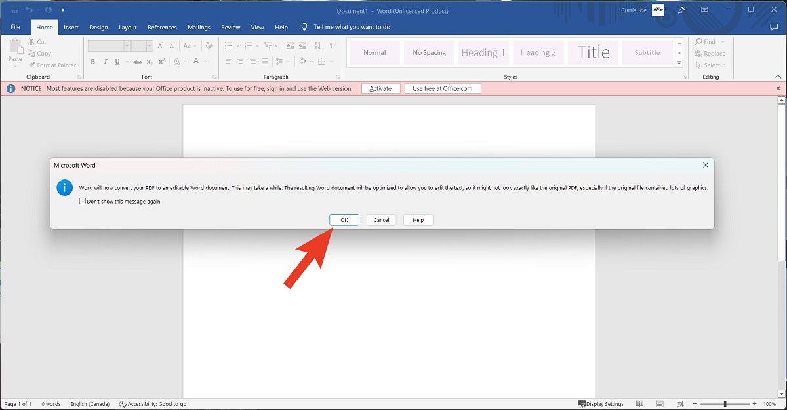
Task: Expand the Styles gallery More arrow
Action: pos(679,63)
